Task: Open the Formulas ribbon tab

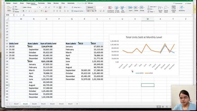Action: pyautogui.click(x=41, y=3)
